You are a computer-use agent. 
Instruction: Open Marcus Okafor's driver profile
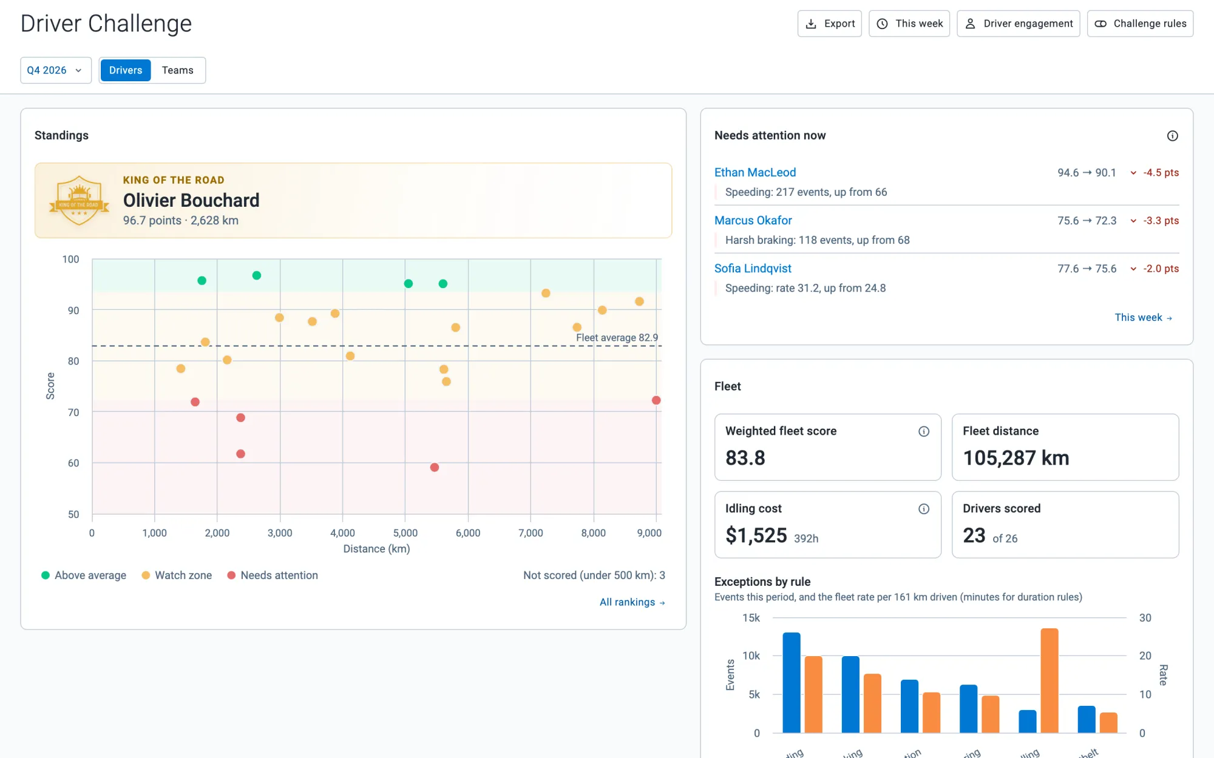(x=753, y=220)
